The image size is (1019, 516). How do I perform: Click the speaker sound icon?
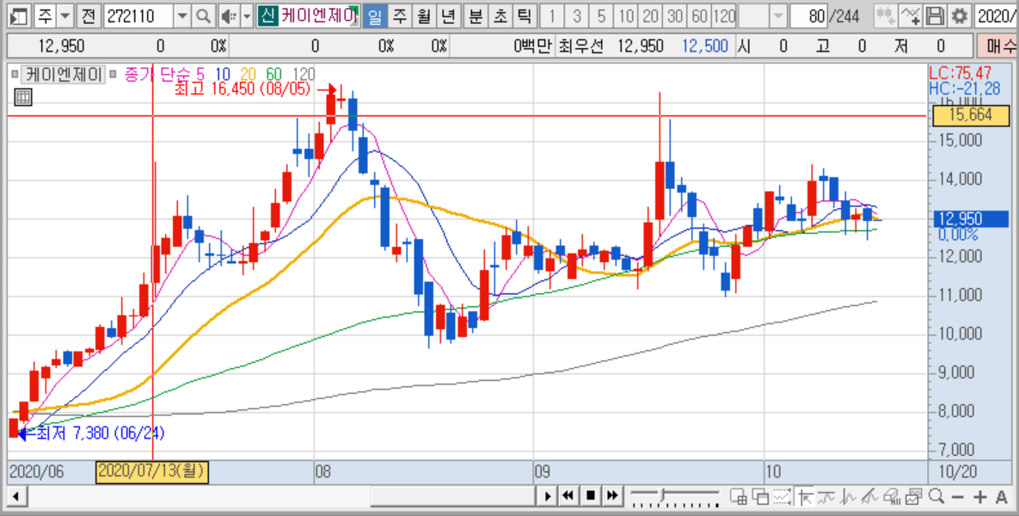click(228, 16)
